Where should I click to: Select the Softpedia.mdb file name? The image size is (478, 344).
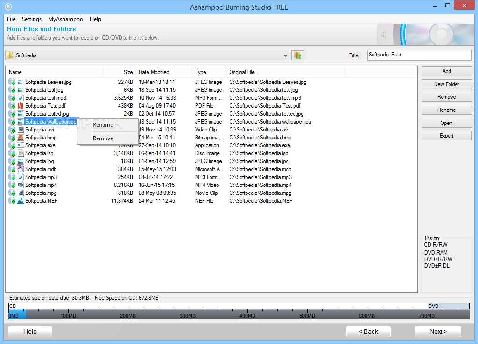point(41,169)
